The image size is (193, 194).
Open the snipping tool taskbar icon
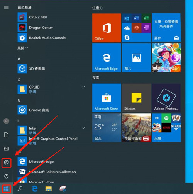coord(63,189)
